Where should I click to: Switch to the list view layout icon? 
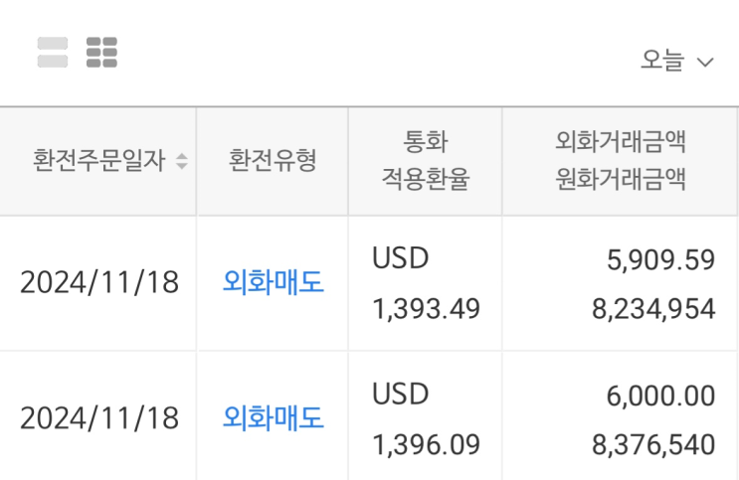pos(53,53)
